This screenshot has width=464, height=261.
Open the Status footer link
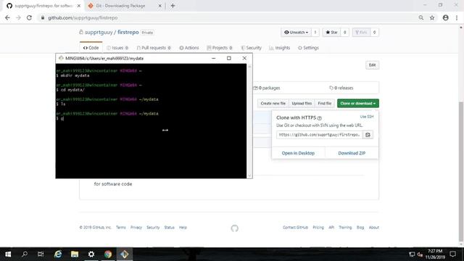(x=169, y=227)
